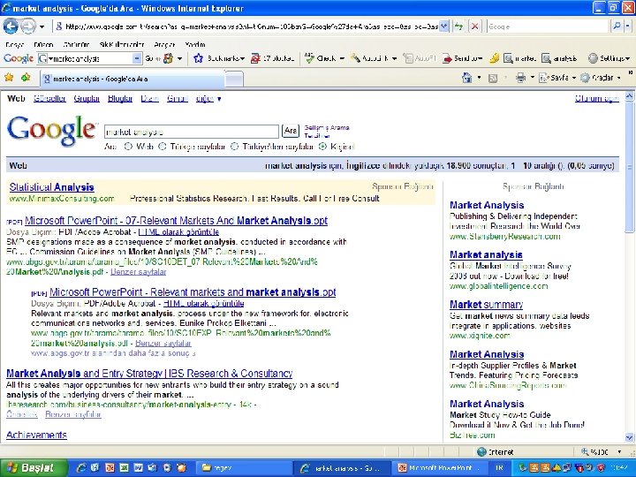
Task: Open the zoom level dropdown in status bar
Action: click(x=619, y=451)
